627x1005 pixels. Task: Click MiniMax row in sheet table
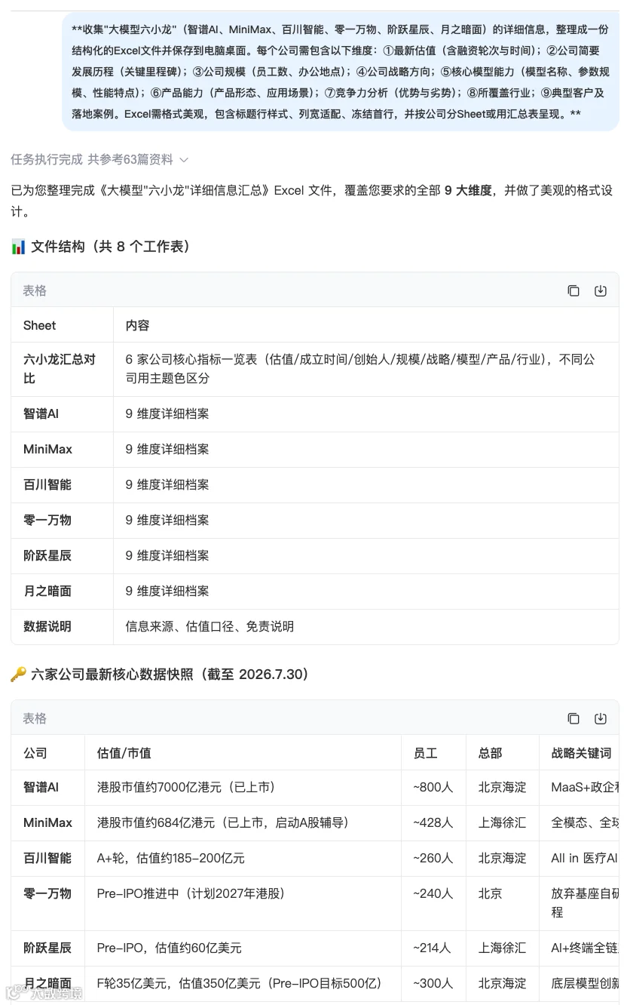click(315, 450)
